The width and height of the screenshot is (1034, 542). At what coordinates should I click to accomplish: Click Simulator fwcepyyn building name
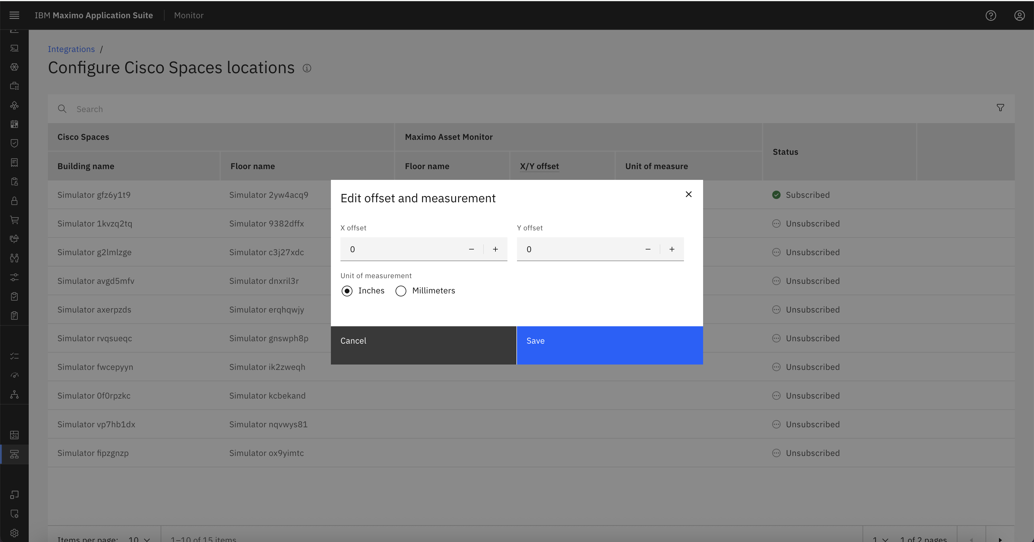pos(95,367)
